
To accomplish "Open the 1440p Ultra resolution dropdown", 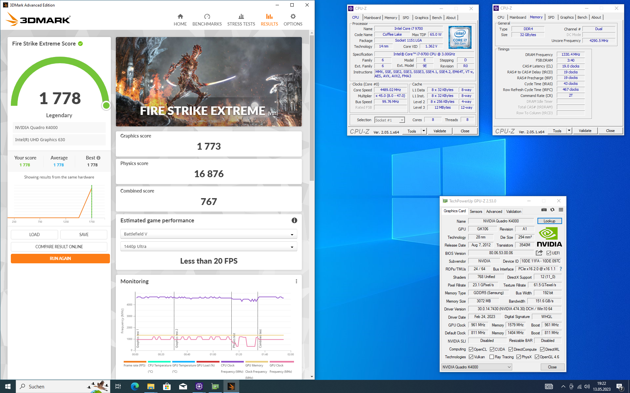I will click(x=209, y=246).
